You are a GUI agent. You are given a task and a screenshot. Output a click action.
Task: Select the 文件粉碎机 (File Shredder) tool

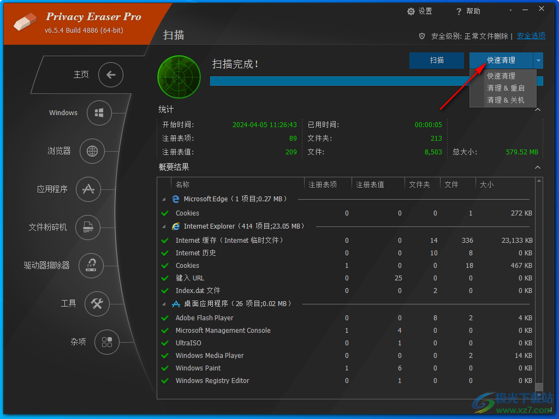click(x=88, y=228)
